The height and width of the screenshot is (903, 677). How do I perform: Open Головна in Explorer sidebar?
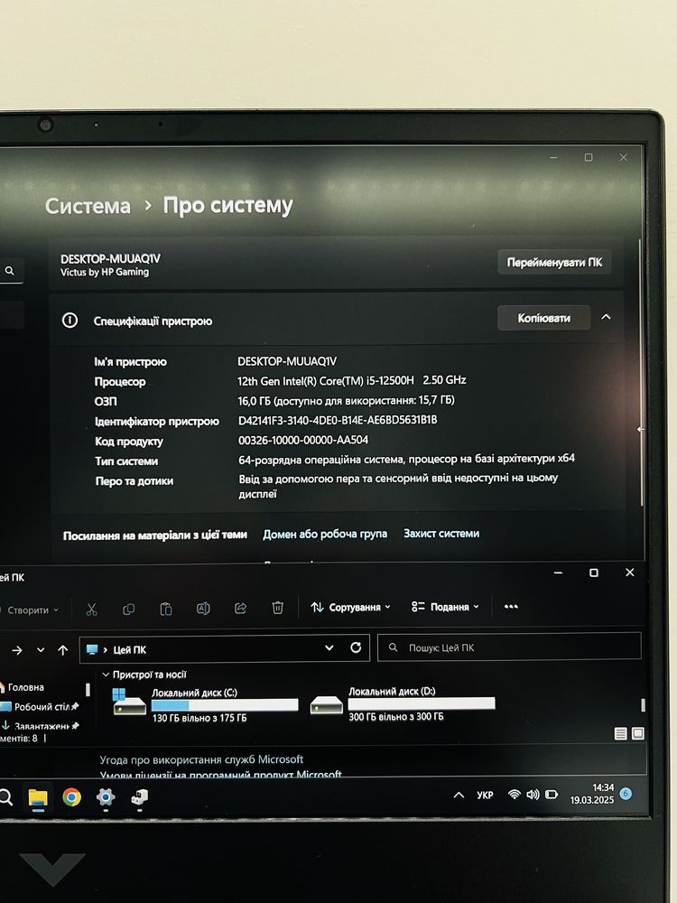tap(22, 687)
